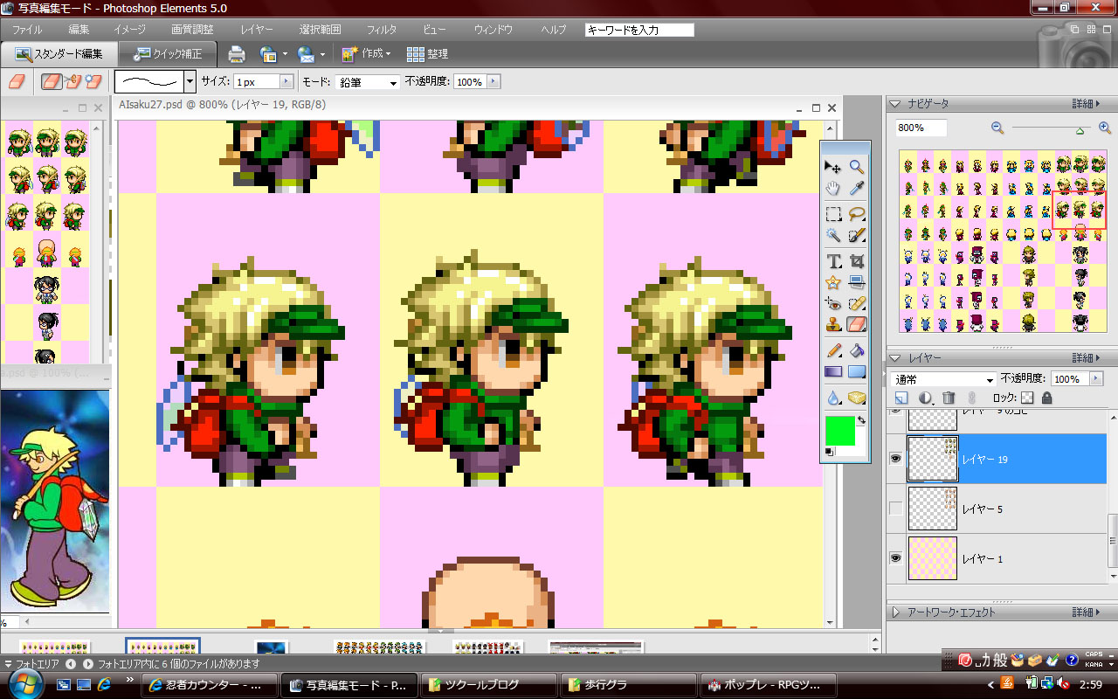The width and height of the screenshot is (1118, 699).
Task: Choose the Selection Brush tool
Action: [x=857, y=235]
